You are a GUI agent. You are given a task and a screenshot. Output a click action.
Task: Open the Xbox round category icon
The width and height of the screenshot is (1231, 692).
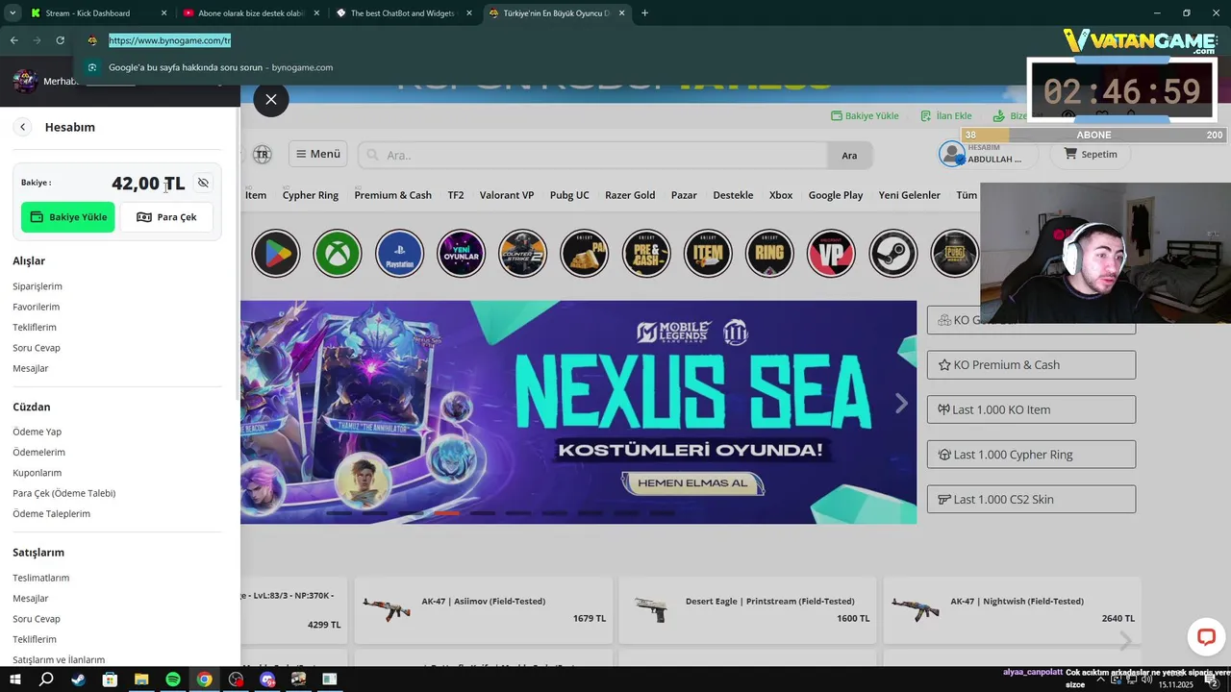[x=338, y=253]
